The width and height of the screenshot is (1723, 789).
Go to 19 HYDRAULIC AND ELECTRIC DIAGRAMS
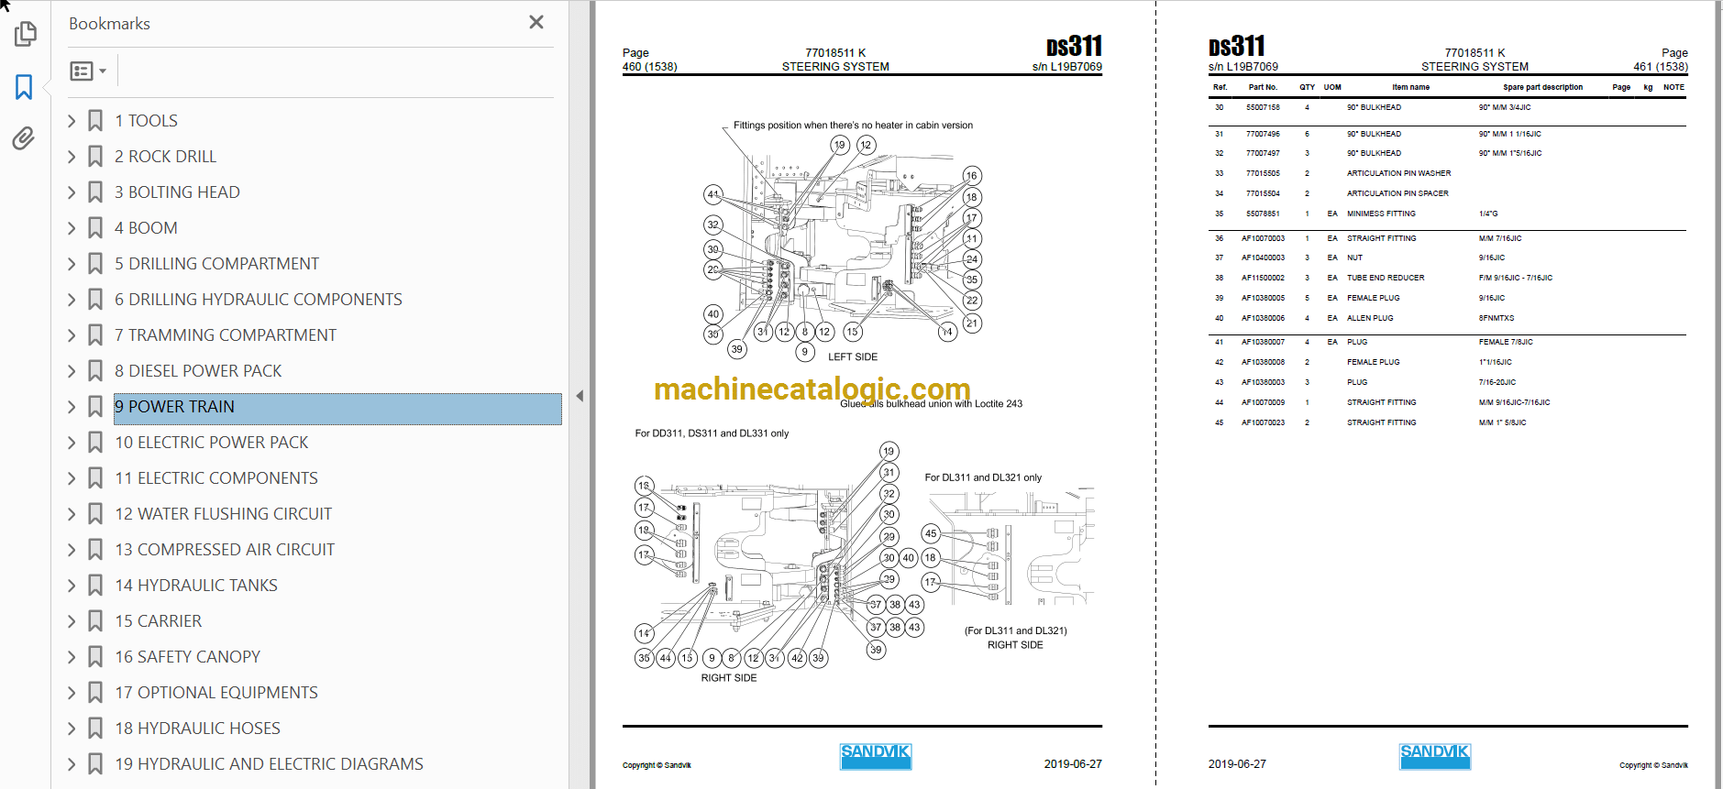coord(269,764)
